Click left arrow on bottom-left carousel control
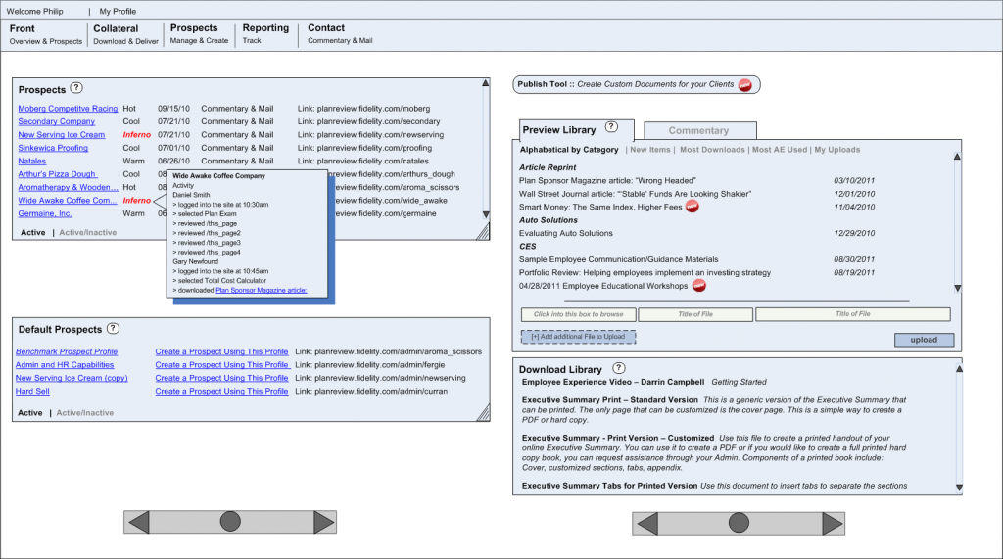The width and height of the screenshot is (1003, 559). click(x=138, y=522)
